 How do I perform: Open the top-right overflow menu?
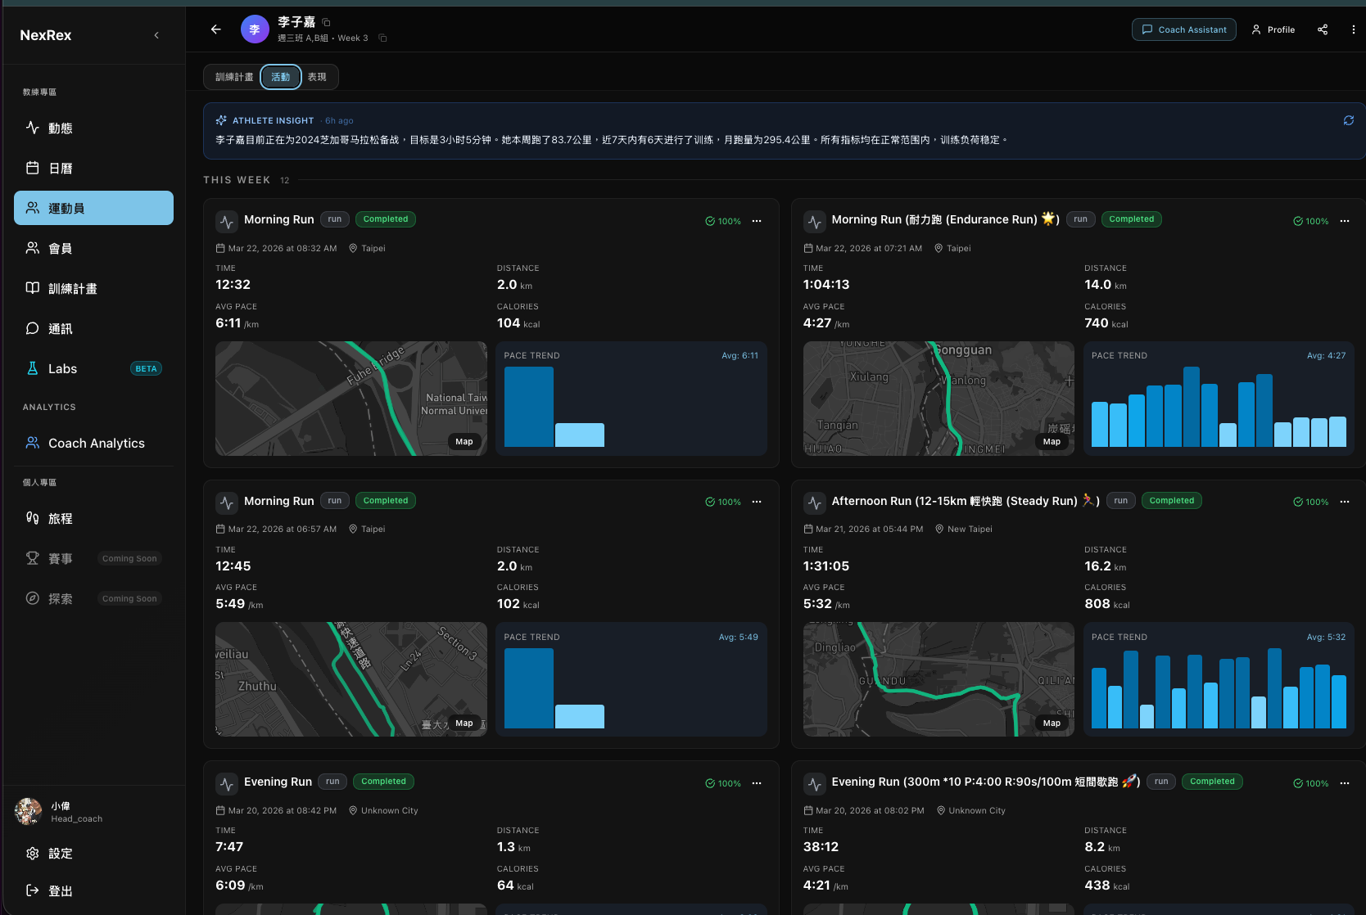coord(1353,29)
